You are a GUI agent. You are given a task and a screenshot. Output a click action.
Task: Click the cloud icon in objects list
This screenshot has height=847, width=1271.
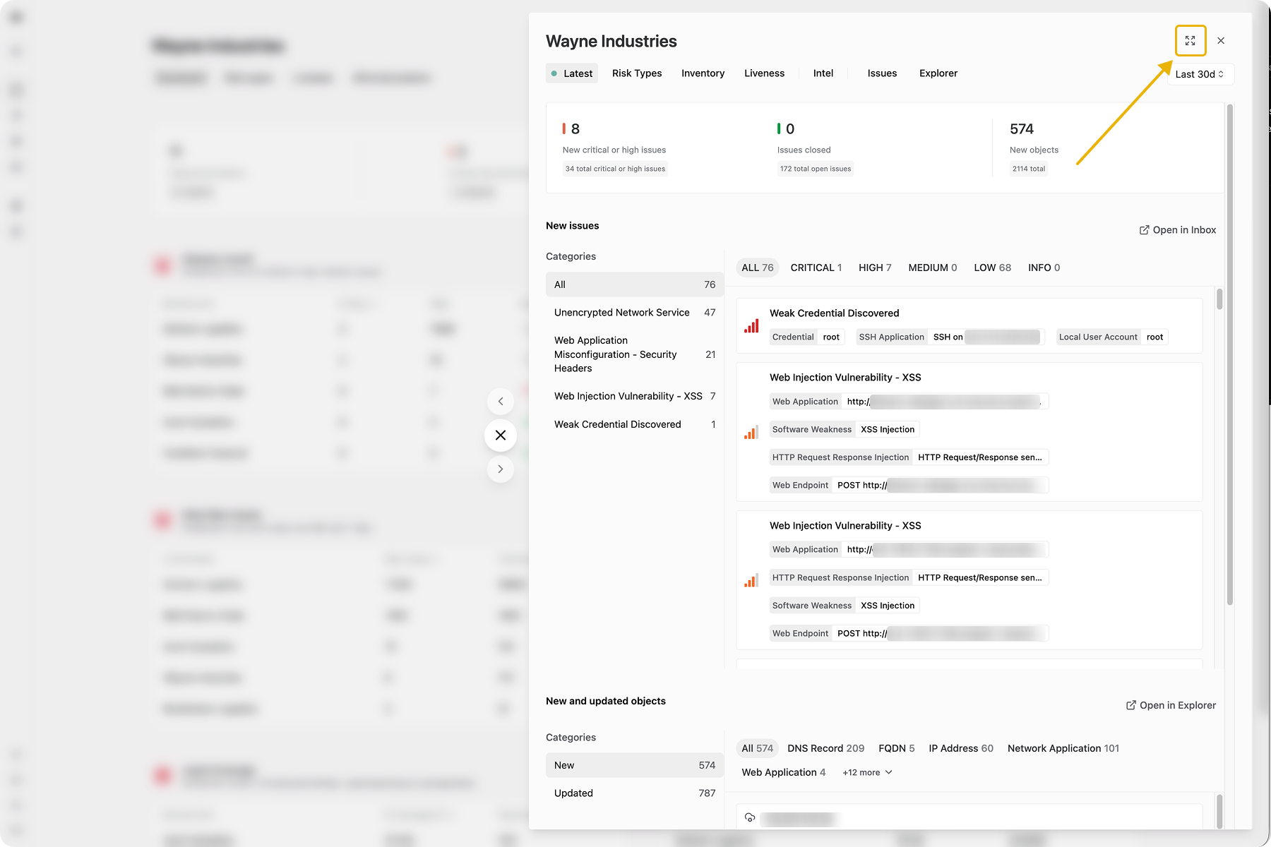pos(750,818)
